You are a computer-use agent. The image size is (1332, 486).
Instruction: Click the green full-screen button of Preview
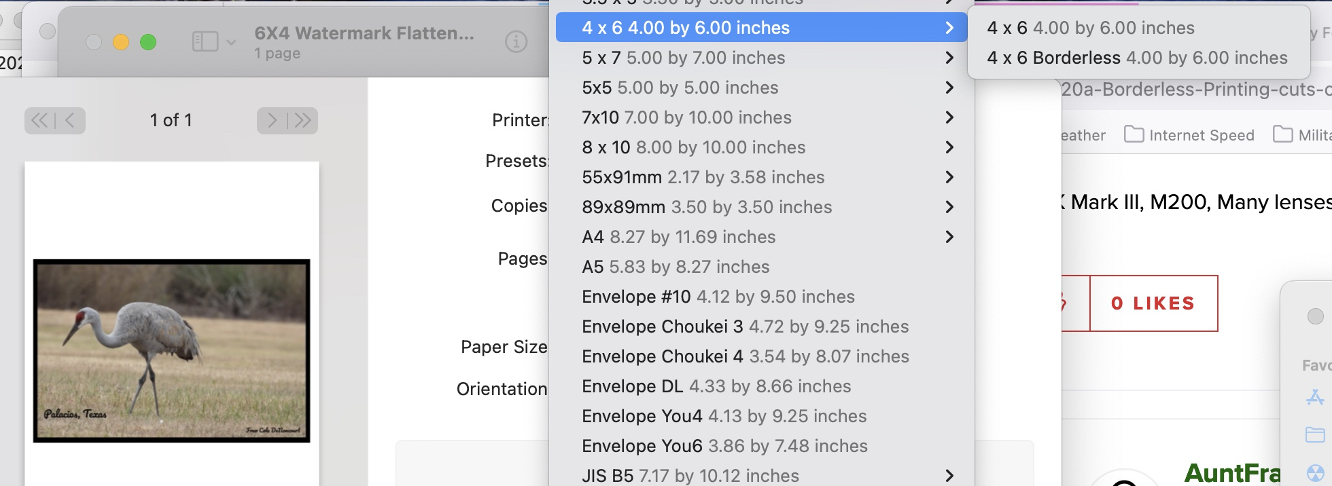[x=148, y=42]
